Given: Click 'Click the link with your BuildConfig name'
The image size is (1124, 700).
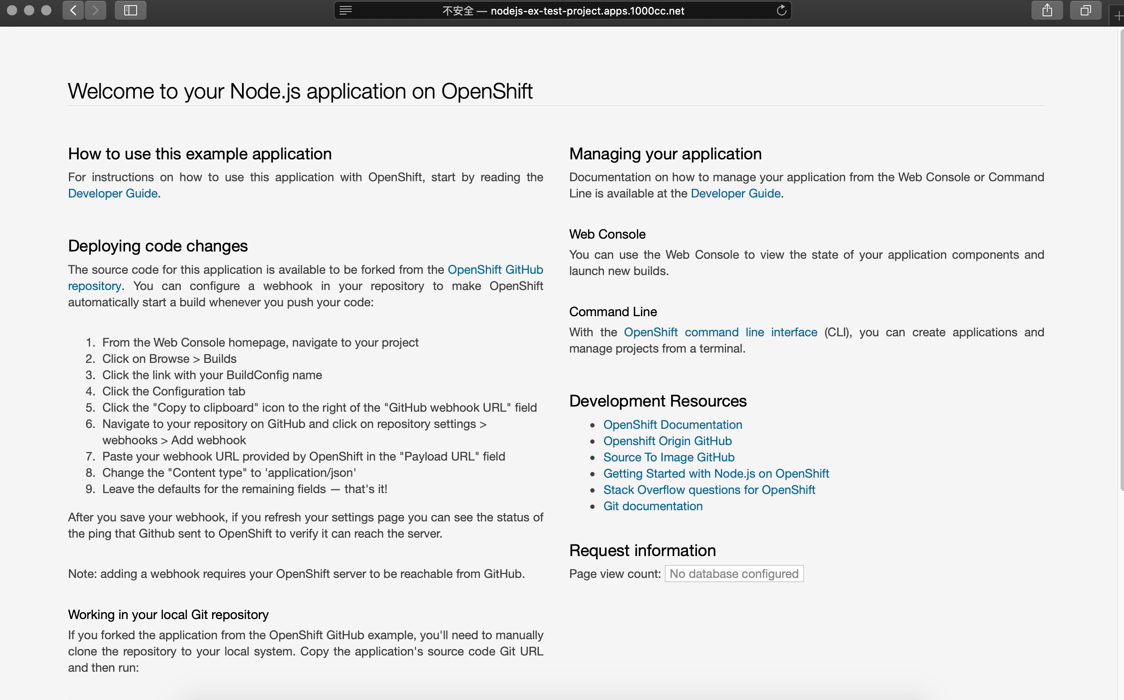Looking at the screenshot, I should (x=212, y=375).
